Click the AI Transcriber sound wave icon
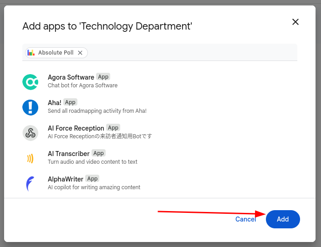This screenshot has height=247, width=321. click(31, 158)
